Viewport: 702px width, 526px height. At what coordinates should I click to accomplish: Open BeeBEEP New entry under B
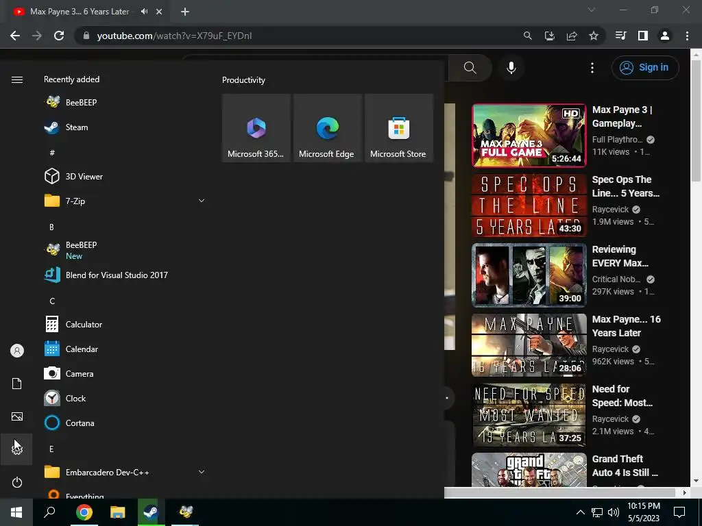pos(125,250)
